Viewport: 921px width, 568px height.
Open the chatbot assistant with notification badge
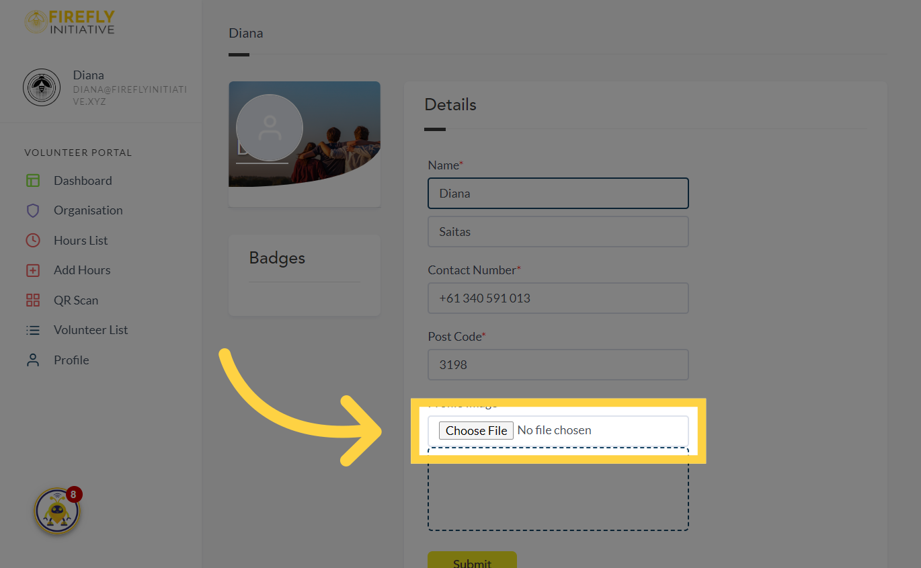(57, 511)
